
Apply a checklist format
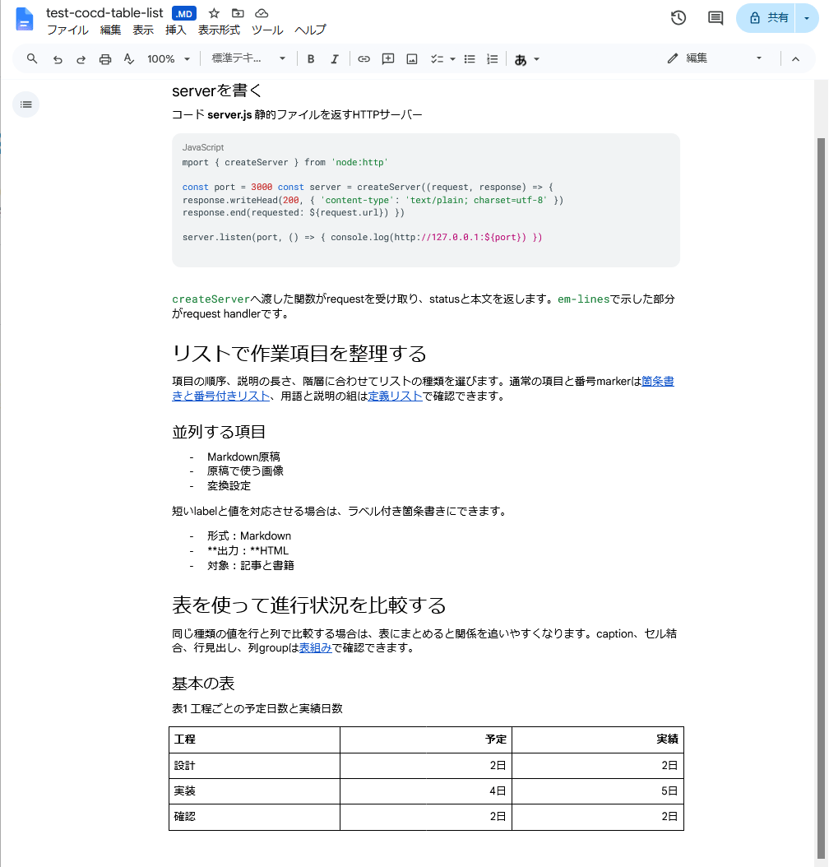437,59
